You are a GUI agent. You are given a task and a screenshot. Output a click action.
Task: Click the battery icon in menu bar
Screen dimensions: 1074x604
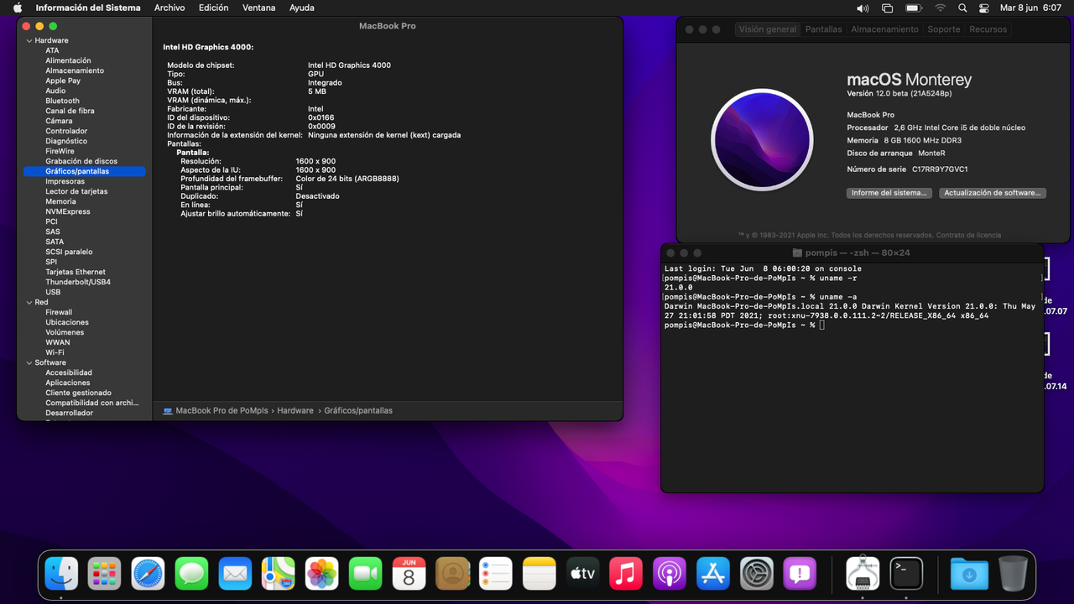click(x=914, y=8)
